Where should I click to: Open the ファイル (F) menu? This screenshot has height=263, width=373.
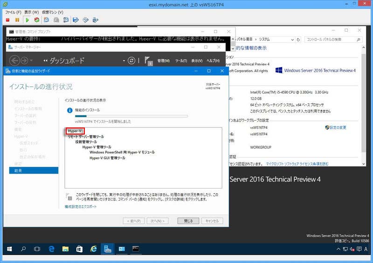tap(13, 12)
